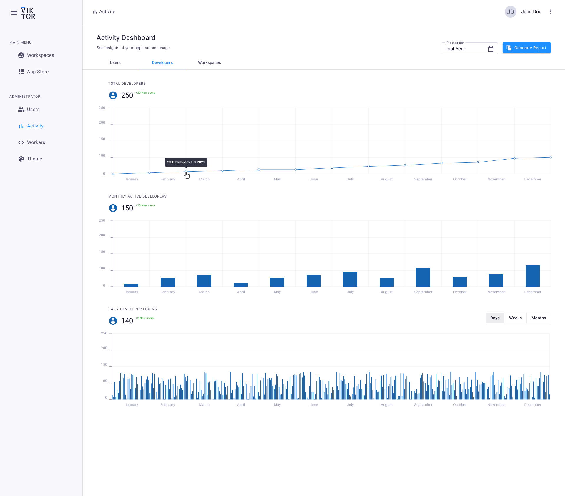565x496 pixels.
Task: Click the Activity breadcrumb chart icon
Action: 95,12
